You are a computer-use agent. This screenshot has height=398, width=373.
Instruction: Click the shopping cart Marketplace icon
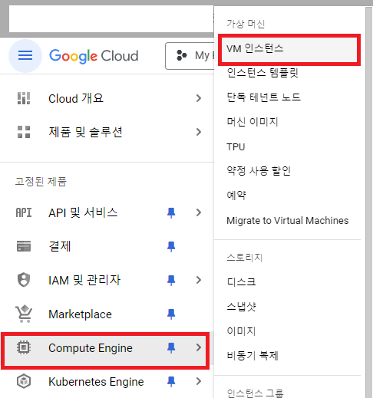[24, 314]
